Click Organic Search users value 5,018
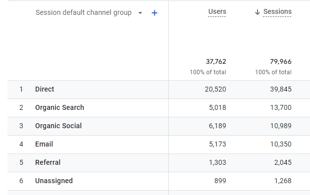Image resolution: width=310 pixels, height=195 pixels. [217, 108]
